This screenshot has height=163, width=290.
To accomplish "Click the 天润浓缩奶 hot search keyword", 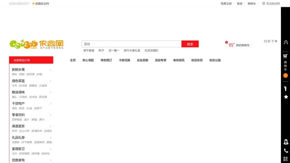I will [151, 50].
